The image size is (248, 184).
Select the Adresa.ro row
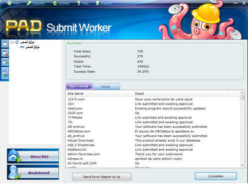click(x=153, y=159)
